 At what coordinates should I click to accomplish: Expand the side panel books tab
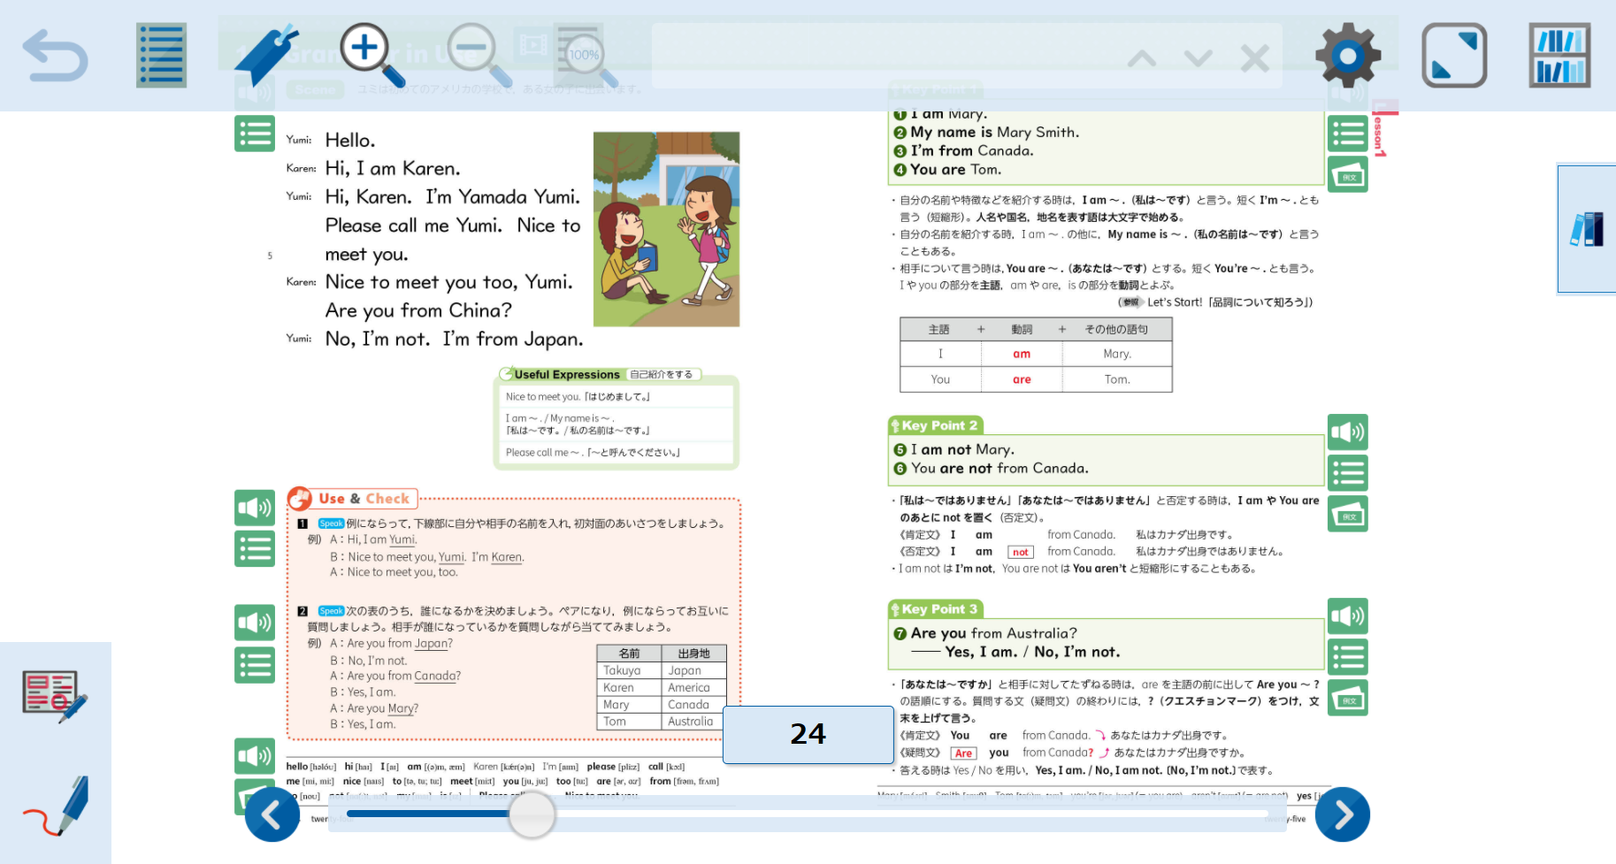click(1587, 229)
